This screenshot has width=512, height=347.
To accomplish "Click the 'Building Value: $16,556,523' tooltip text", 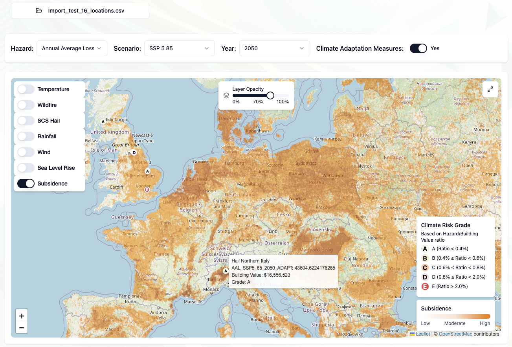I will [x=261, y=275].
